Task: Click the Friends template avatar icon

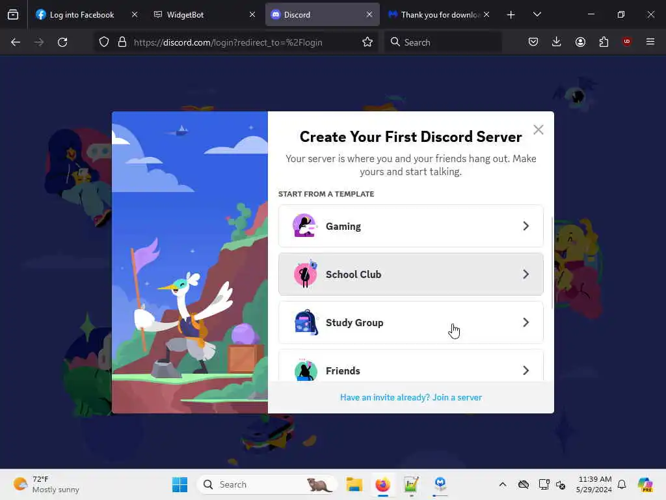Action: coord(306,369)
